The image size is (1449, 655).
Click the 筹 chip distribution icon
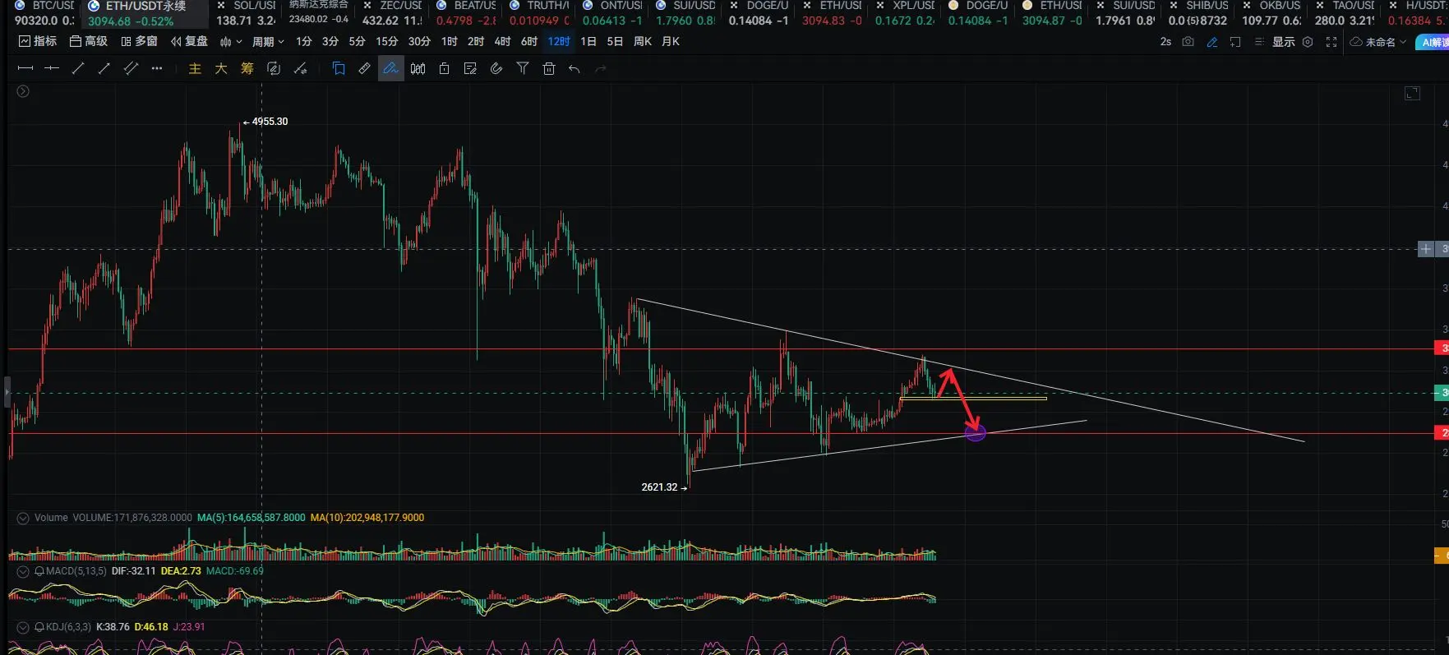coord(247,69)
